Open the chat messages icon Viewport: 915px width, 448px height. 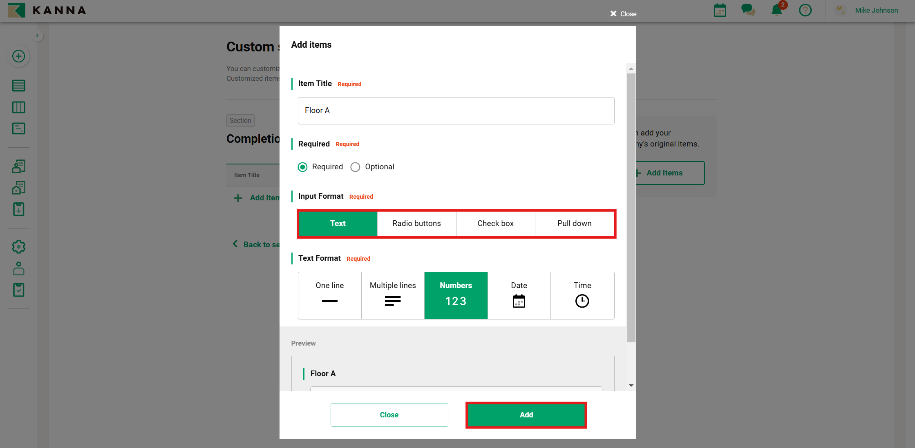click(748, 10)
